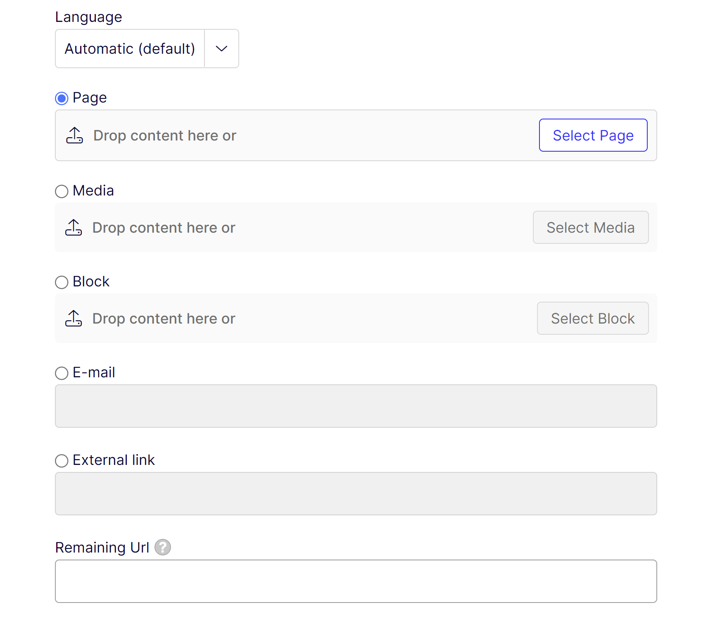Viewport: 708px width, 617px height.
Task: Select the Media radio button
Action: click(x=62, y=191)
